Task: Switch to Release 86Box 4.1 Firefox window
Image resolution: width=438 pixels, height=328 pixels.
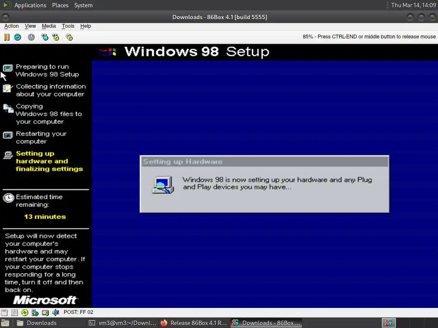Action: [194, 323]
